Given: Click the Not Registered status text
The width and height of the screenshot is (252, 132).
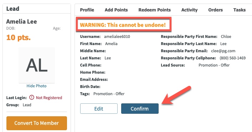Looking at the screenshot, I should (49, 98).
